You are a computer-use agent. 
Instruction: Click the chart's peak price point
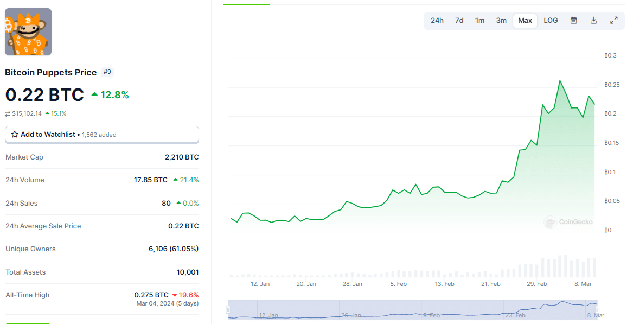pyautogui.click(x=560, y=81)
